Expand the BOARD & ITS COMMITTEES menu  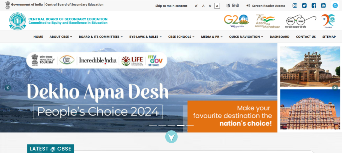(x=101, y=37)
